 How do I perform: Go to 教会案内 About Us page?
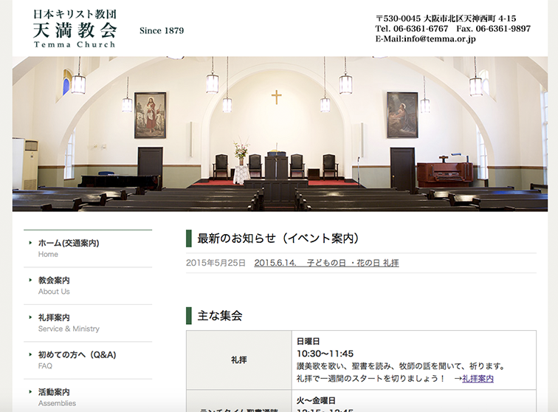click(x=54, y=281)
